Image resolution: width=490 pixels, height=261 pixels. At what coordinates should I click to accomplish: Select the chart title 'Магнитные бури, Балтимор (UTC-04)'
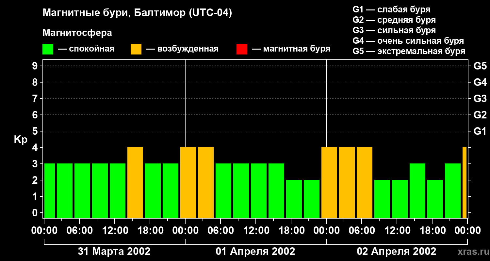(x=137, y=13)
